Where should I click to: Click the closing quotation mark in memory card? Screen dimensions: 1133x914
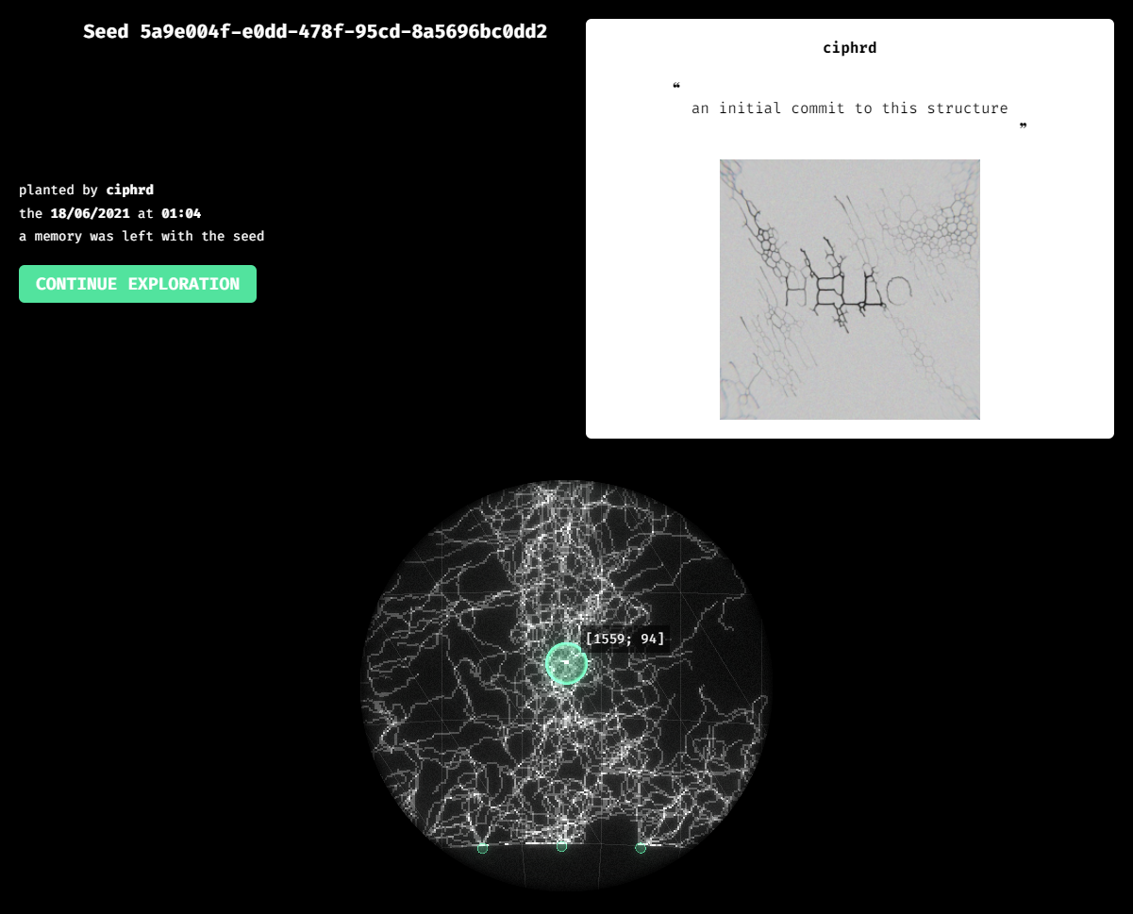pos(1023,127)
